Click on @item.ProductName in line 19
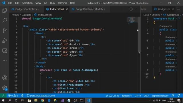 click(71, 85)
